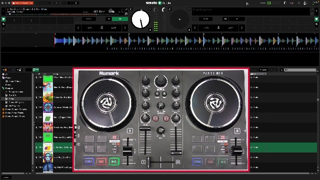Viewport: 320px width, 180px height.
Task: Toggle the key lock note icon on deck 1
Action: (130, 9)
